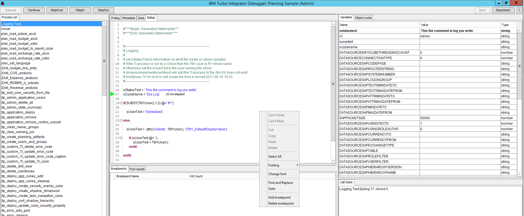Click code line 16 sStatusText assignment
The image size is (524, 216).
click(x=160, y=90)
